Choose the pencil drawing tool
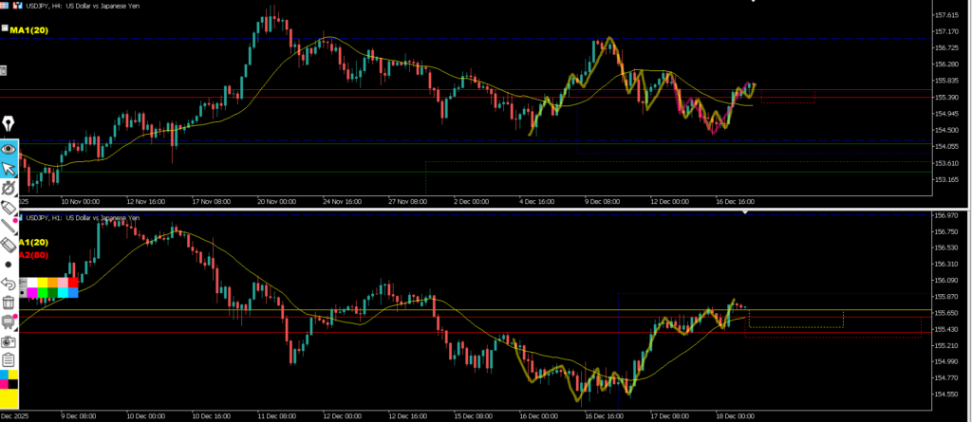 point(9,207)
